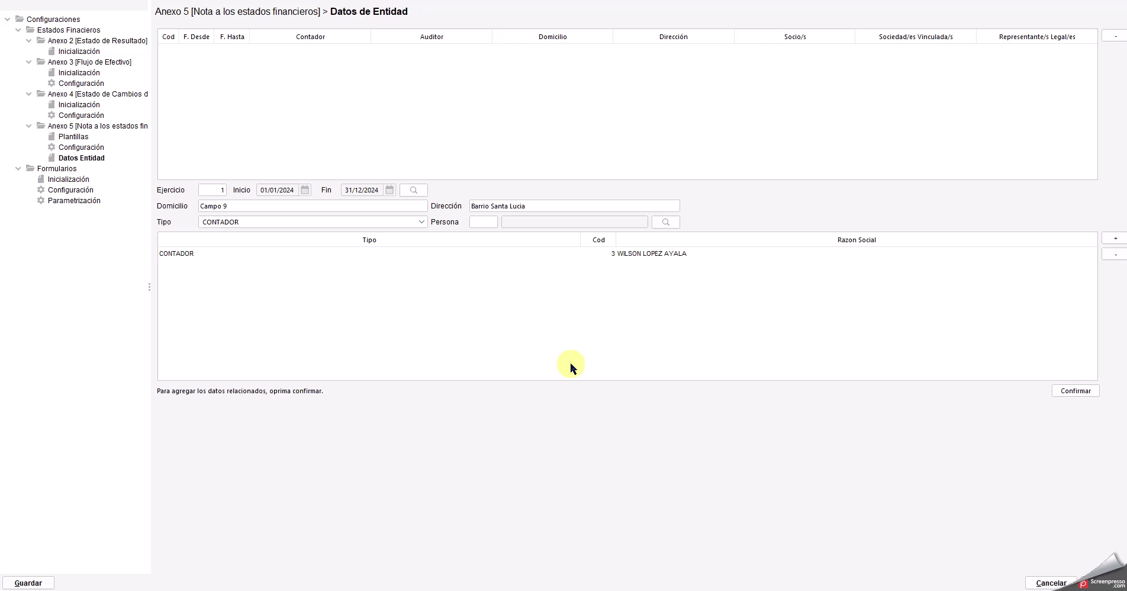The width and height of the screenshot is (1127, 591).
Task: Collapse the Anexo 3 Flujo de Efectivo node
Action: pyautogui.click(x=29, y=62)
